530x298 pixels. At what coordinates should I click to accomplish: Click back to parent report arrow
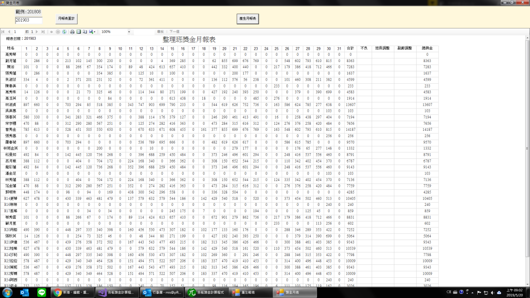pos(51,32)
